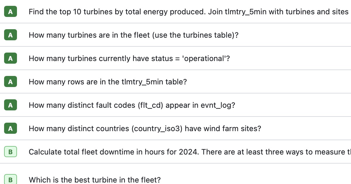The width and height of the screenshot is (351, 184).
Task: Click the A badge beside top 10 turbines question
Action: (x=11, y=12)
